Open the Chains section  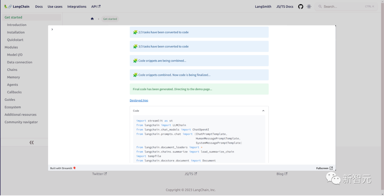click(12, 69)
